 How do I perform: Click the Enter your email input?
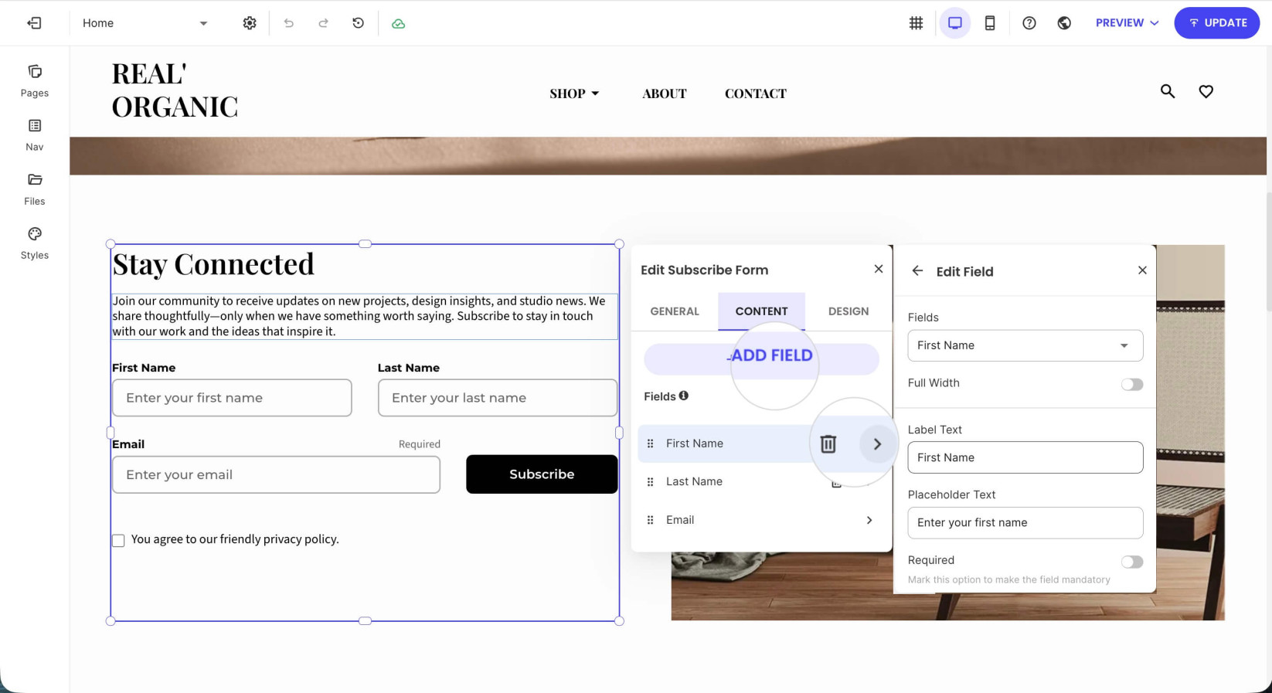point(277,474)
